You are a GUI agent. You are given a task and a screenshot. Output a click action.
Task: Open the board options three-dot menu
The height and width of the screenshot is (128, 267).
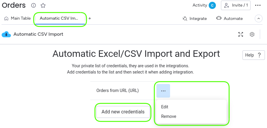258,5
